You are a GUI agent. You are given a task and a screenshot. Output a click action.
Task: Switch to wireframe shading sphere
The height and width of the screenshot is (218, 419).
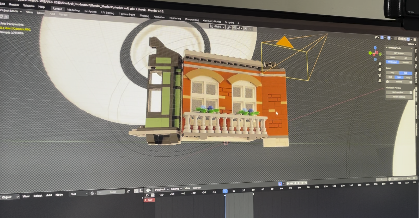[x=399, y=39]
